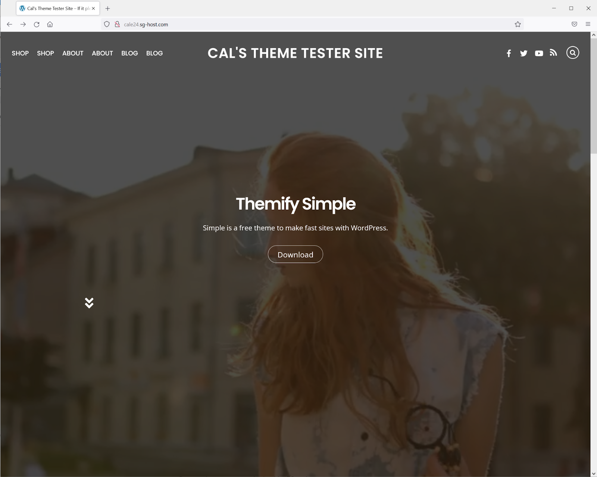The height and width of the screenshot is (477, 597).
Task: Save page to Pocket icon
Action: coord(574,24)
